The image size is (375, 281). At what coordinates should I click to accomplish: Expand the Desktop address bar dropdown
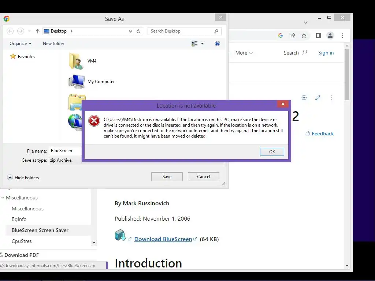pos(130,31)
